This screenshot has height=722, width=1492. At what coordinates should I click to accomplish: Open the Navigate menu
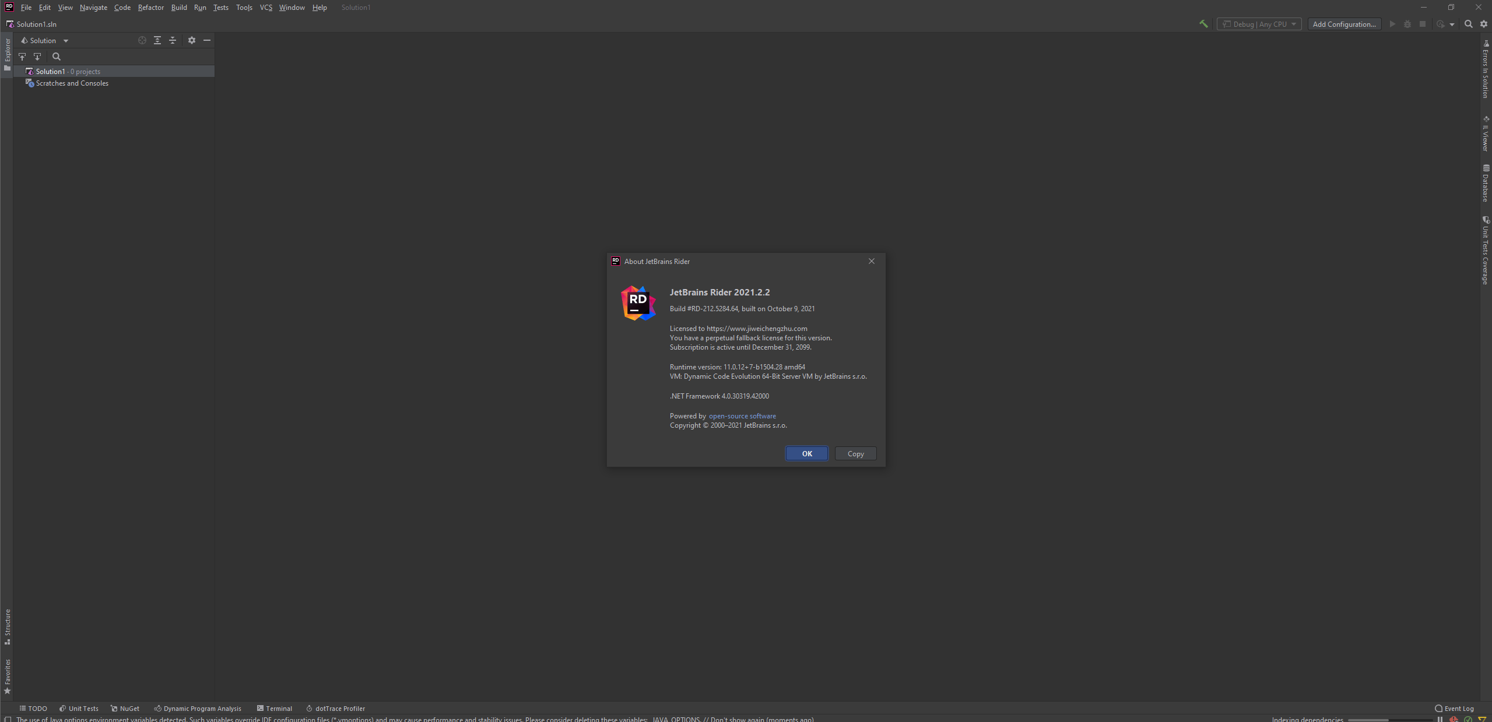point(93,8)
